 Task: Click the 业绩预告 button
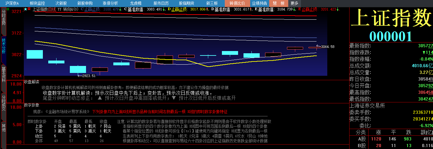[x=259, y=3]
